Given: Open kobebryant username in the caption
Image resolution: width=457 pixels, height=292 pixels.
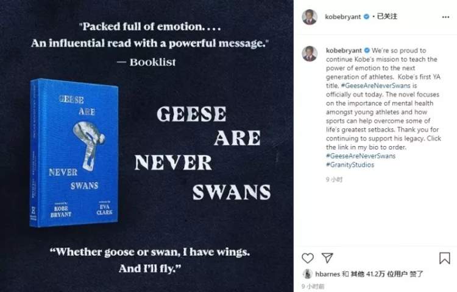Looking at the screenshot, I should pyautogui.click(x=344, y=50).
